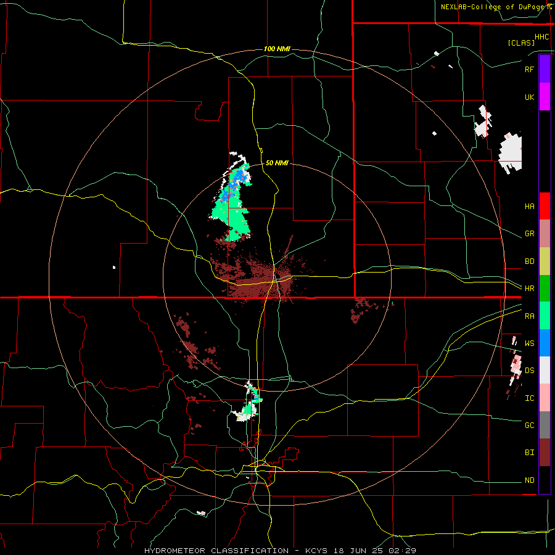
Task: Click the RA light green legend swatch
Action: coord(545,316)
